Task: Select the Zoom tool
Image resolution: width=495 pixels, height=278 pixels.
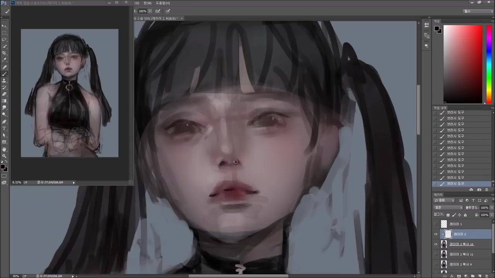Action: pos(5,156)
